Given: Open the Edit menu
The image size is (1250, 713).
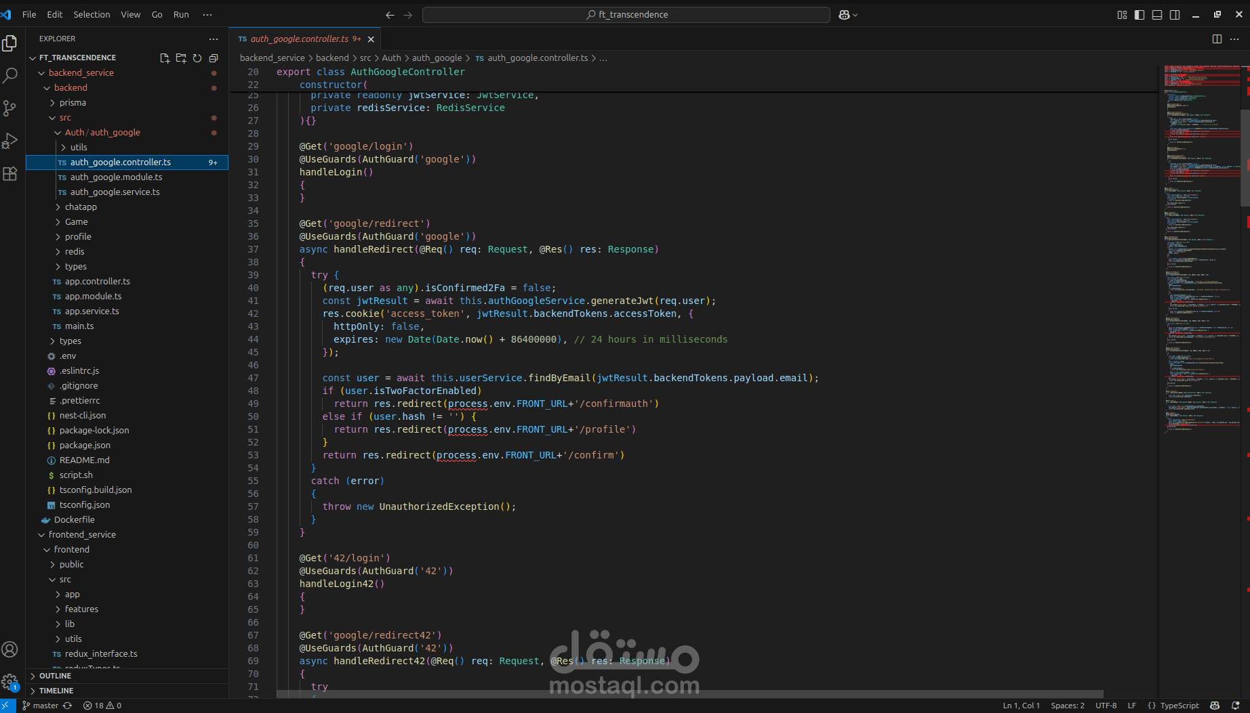Looking at the screenshot, I should [x=55, y=15].
